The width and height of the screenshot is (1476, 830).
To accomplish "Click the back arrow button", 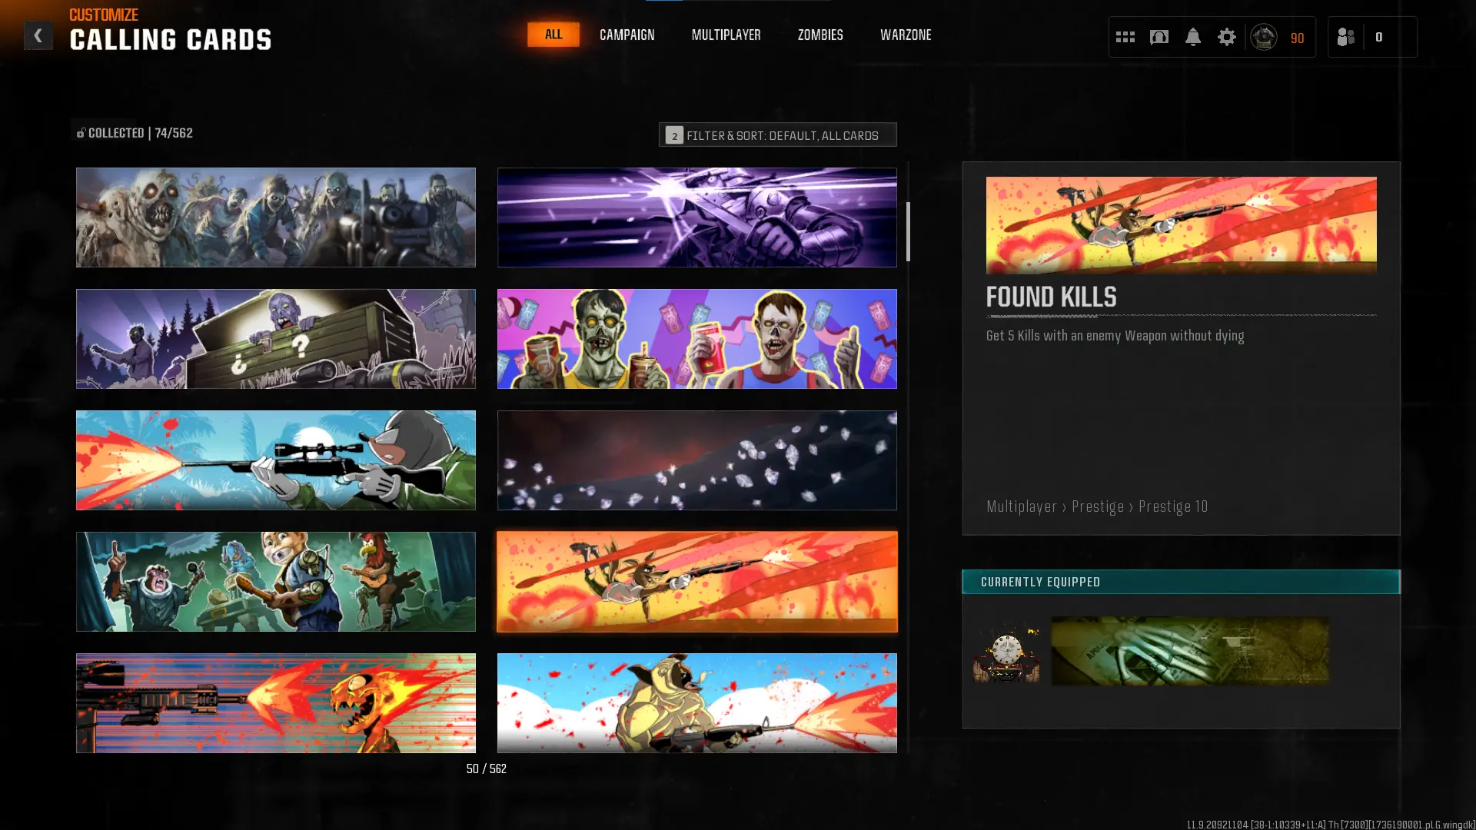I will click(38, 35).
